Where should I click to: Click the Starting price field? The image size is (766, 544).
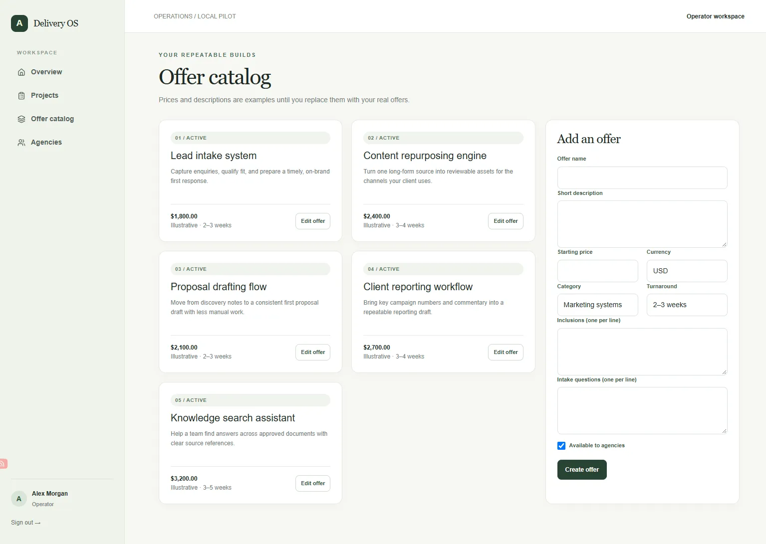point(597,271)
